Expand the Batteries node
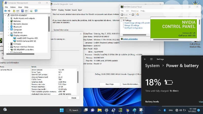 tap(9, 21)
